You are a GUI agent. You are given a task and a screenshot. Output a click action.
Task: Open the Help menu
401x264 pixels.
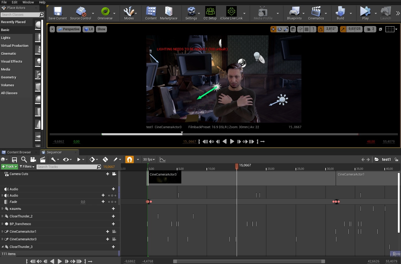click(x=42, y=2)
